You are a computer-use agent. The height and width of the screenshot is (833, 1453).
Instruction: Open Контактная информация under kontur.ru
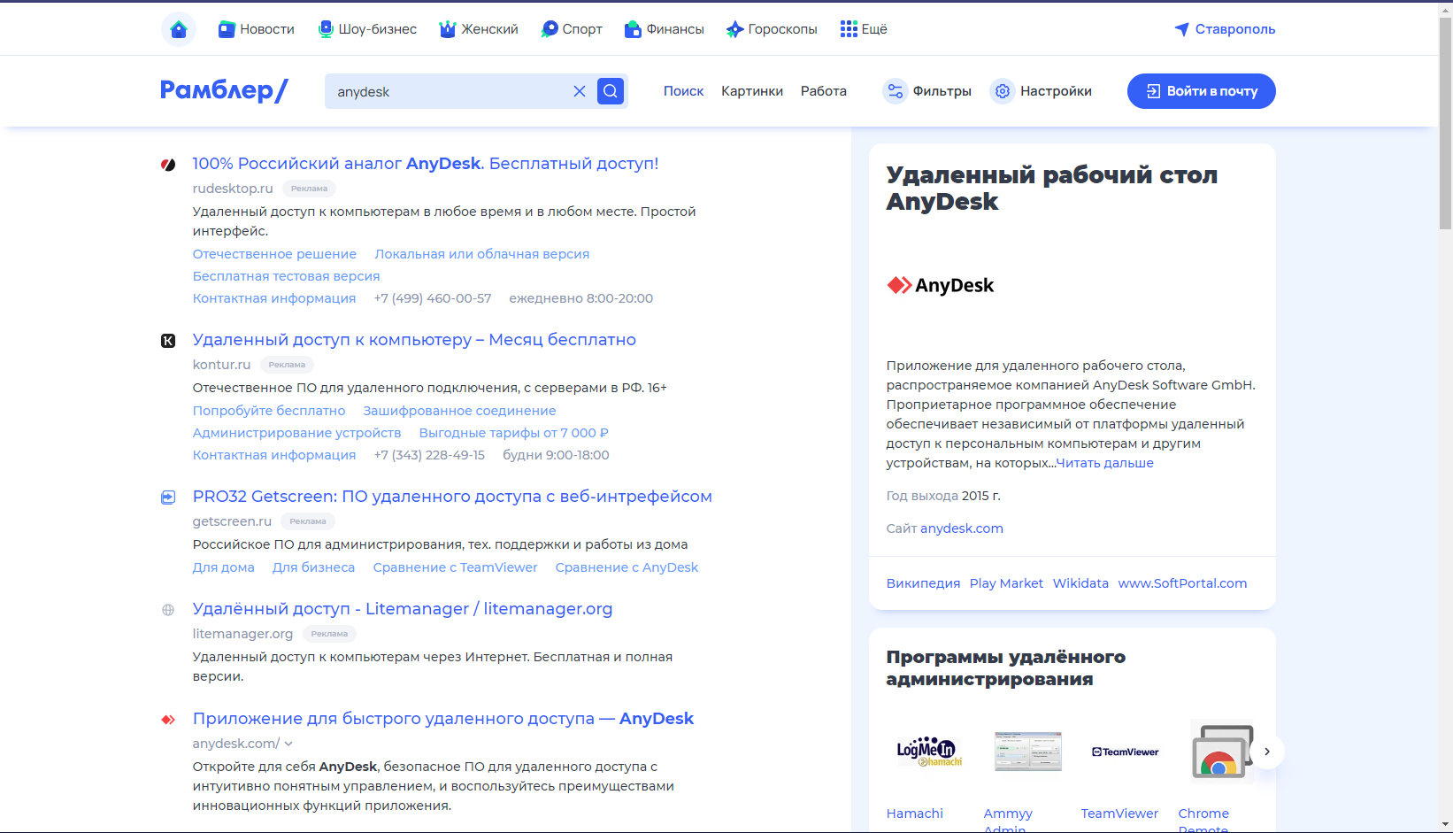point(274,455)
